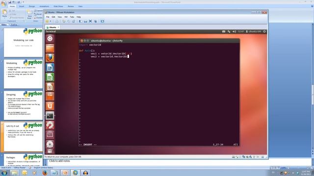Click the Undo icon in PowerPoint quick access
Image resolution: width=314 pixels, height=176 pixels.
coord(13,2)
